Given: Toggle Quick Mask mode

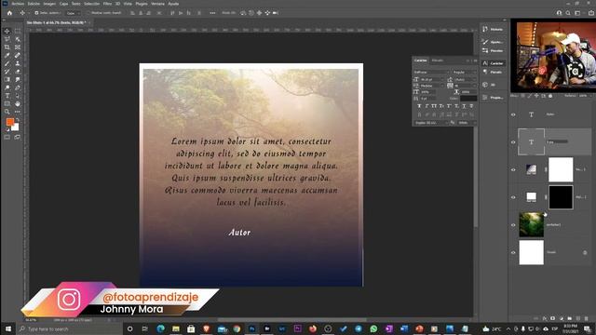Looking at the screenshot, I should (7, 137).
